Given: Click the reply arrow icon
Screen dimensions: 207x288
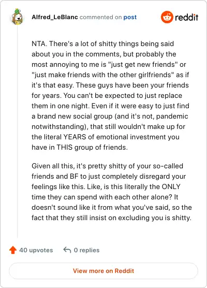Looking at the screenshot, I should (x=67, y=250).
